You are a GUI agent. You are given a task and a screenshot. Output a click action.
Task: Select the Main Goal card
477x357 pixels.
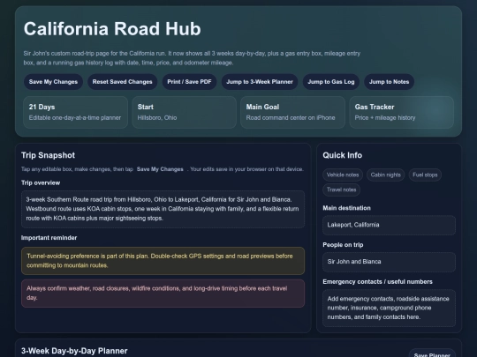(292, 112)
